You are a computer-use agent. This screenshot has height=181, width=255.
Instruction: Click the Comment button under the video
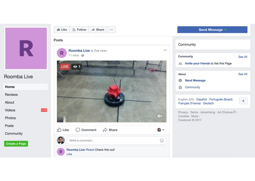(86, 130)
